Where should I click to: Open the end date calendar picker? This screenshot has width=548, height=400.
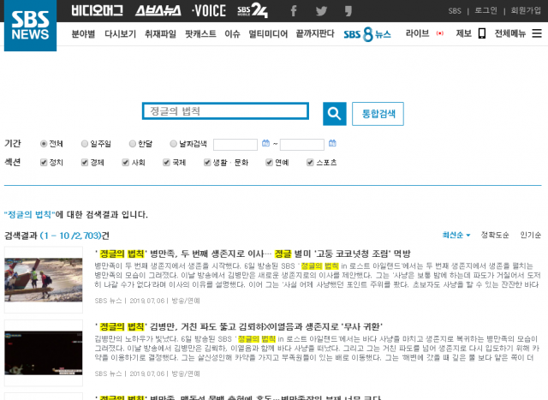(332, 144)
